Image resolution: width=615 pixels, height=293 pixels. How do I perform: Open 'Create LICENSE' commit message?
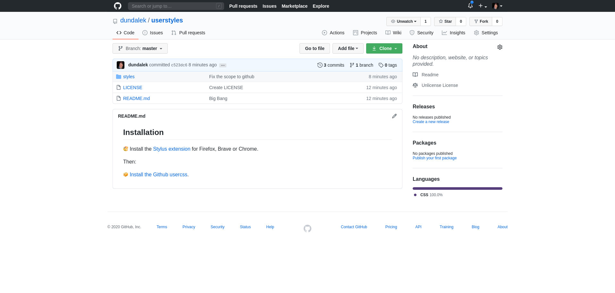(x=226, y=88)
